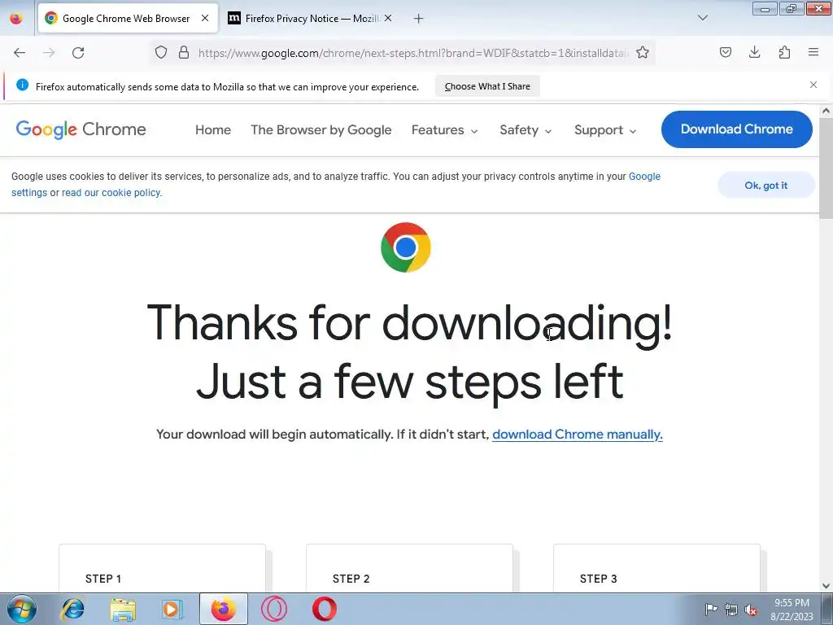Viewport: 833px width, 625px height.
Task: Close the Google Chrome Web Browser tab
Action: [x=205, y=18]
